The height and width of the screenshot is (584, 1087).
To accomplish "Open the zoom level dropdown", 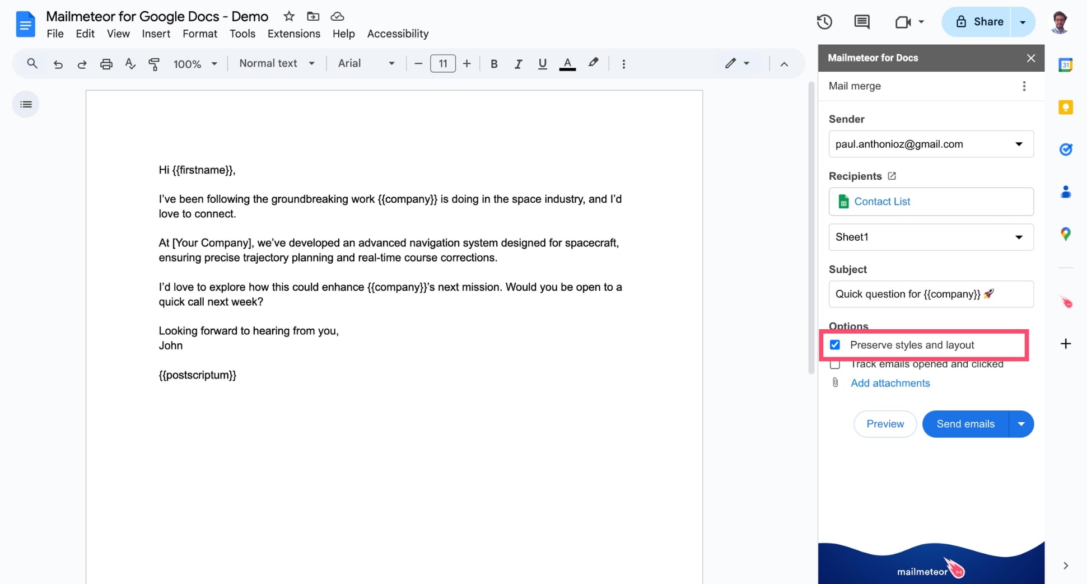I will click(x=195, y=64).
